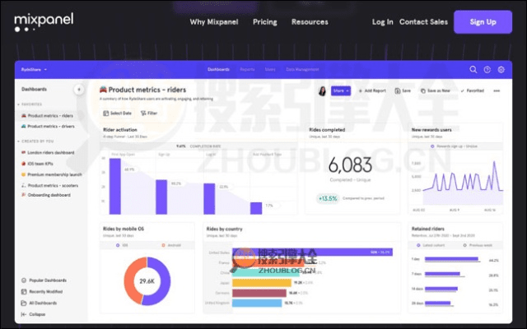Expand the Share dropdown button
This screenshot has width=527, height=329.
click(341, 90)
